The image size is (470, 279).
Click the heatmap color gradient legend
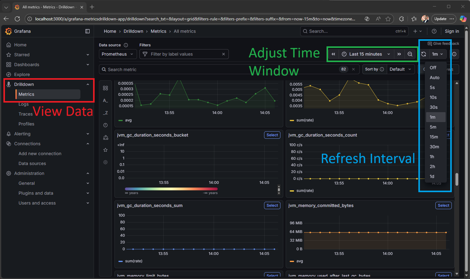click(171, 189)
